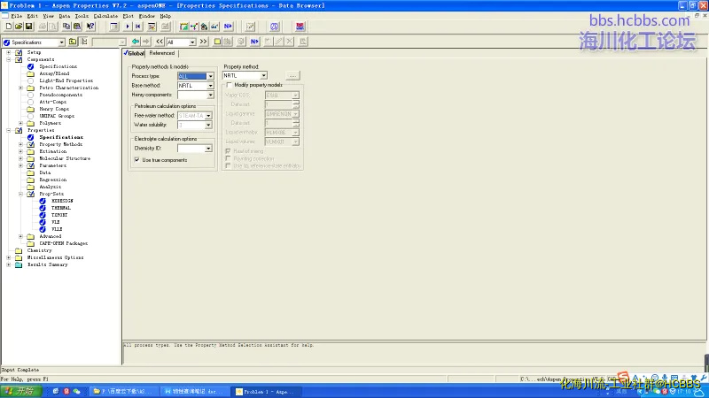
Task: Open the File menu
Action: tap(16, 16)
